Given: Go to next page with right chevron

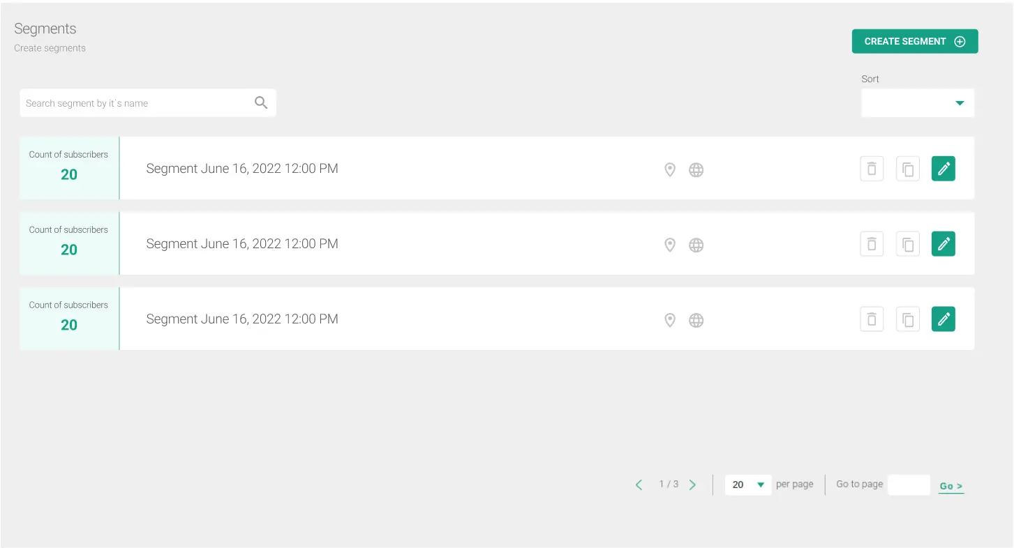Looking at the screenshot, I should [692, 485].
